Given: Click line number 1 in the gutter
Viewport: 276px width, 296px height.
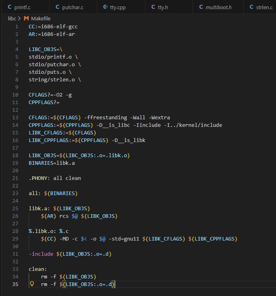Looking at the screenshot, I should tap(17, 27).
